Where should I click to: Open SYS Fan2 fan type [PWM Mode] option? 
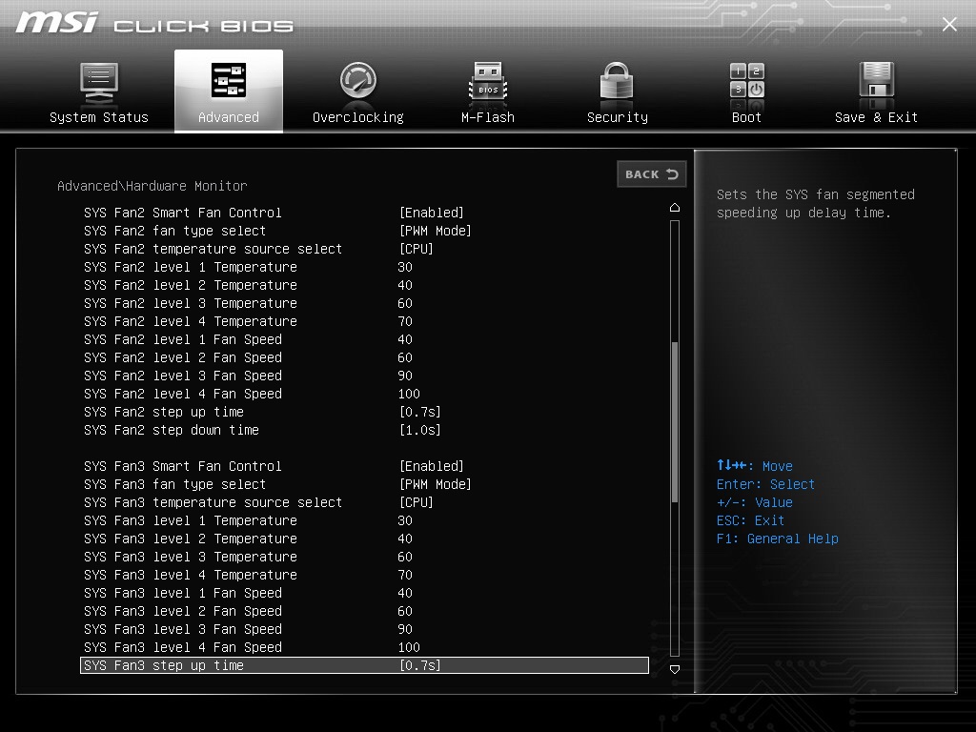pyautogui.click(x=435, y=231)
